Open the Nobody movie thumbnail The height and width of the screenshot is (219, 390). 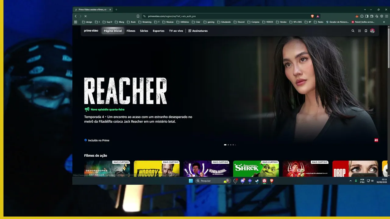point(157,169)
